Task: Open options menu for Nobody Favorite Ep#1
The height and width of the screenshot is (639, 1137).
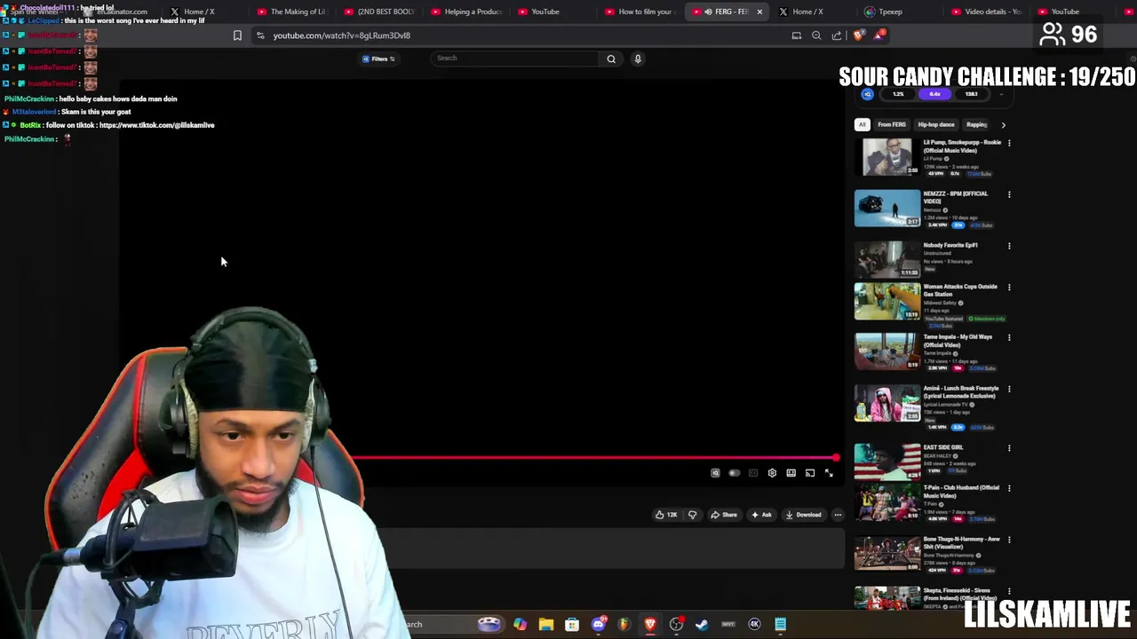Action: pyautogui.click(x=1009, y=246)
